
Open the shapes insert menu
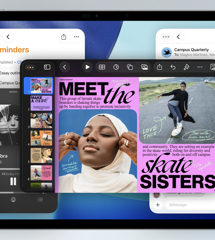coord(130,67)
